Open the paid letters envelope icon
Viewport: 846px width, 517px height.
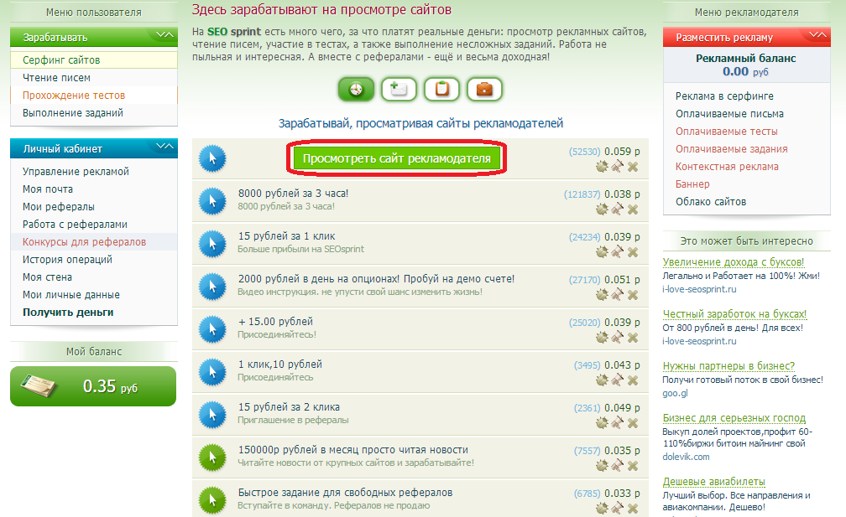pos(399,89)
